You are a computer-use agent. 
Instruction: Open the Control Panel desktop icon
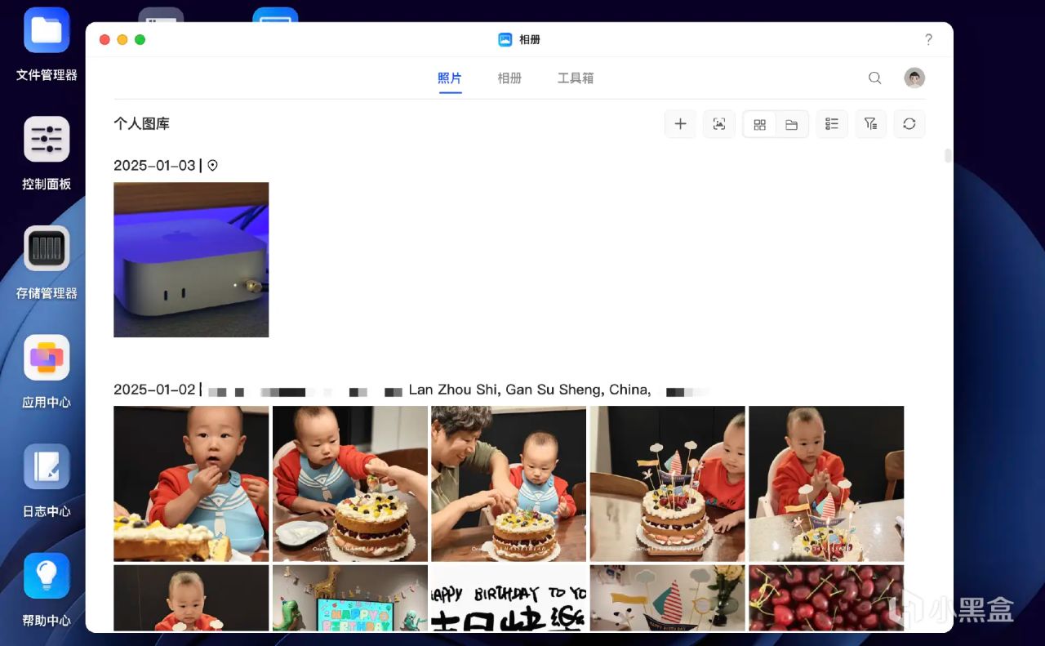47,139
